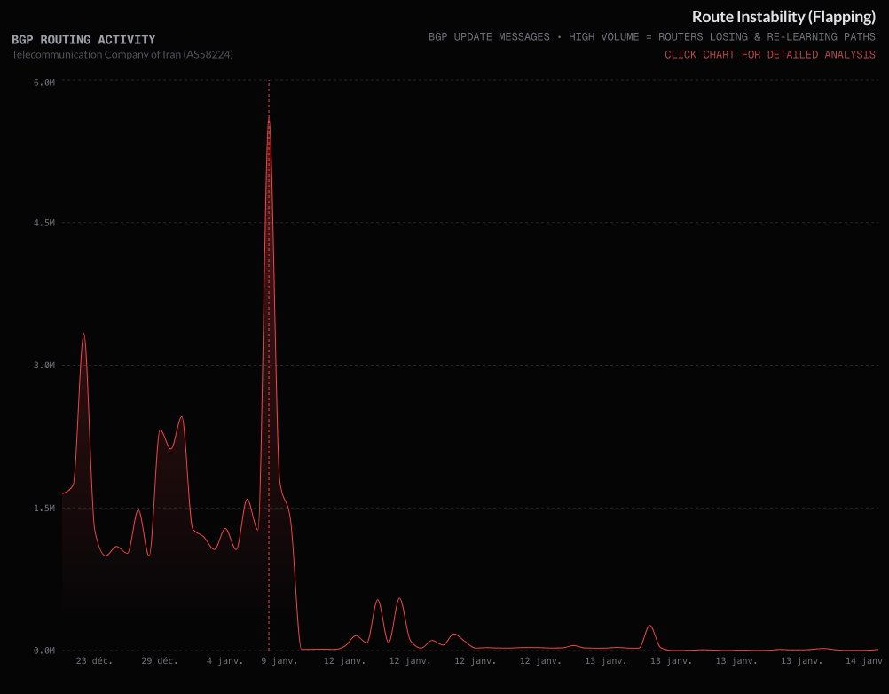Click the red dashed vertical marker line
The width and height of the screenshot is (889, 694).
[x=269, y=355]
